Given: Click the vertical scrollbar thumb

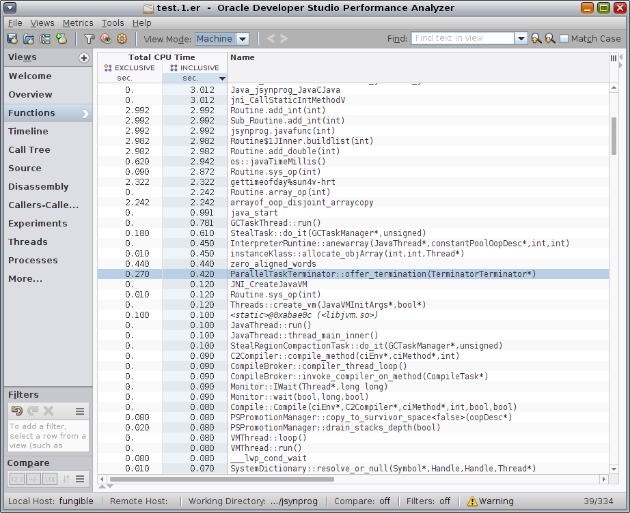Looking at the screenshot, I should tap(614, 136).
